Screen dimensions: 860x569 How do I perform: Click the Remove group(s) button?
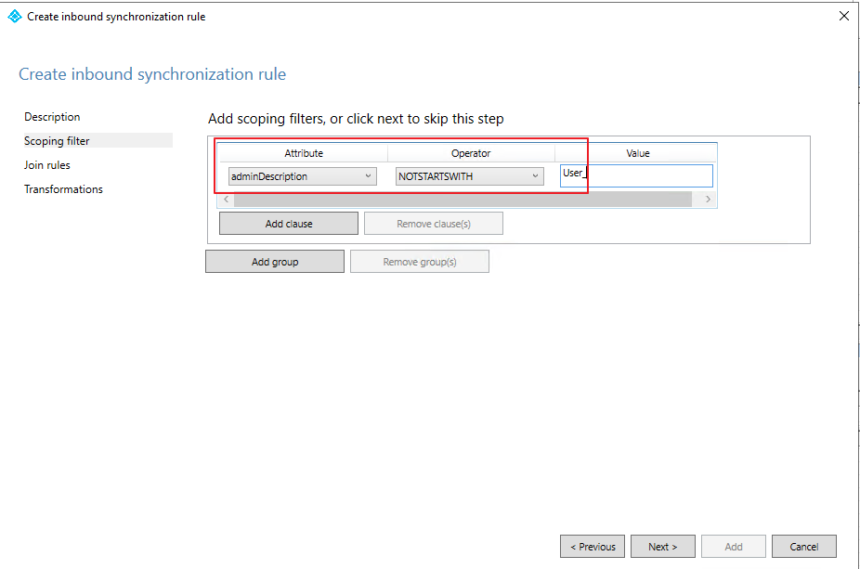pos(420,262)
